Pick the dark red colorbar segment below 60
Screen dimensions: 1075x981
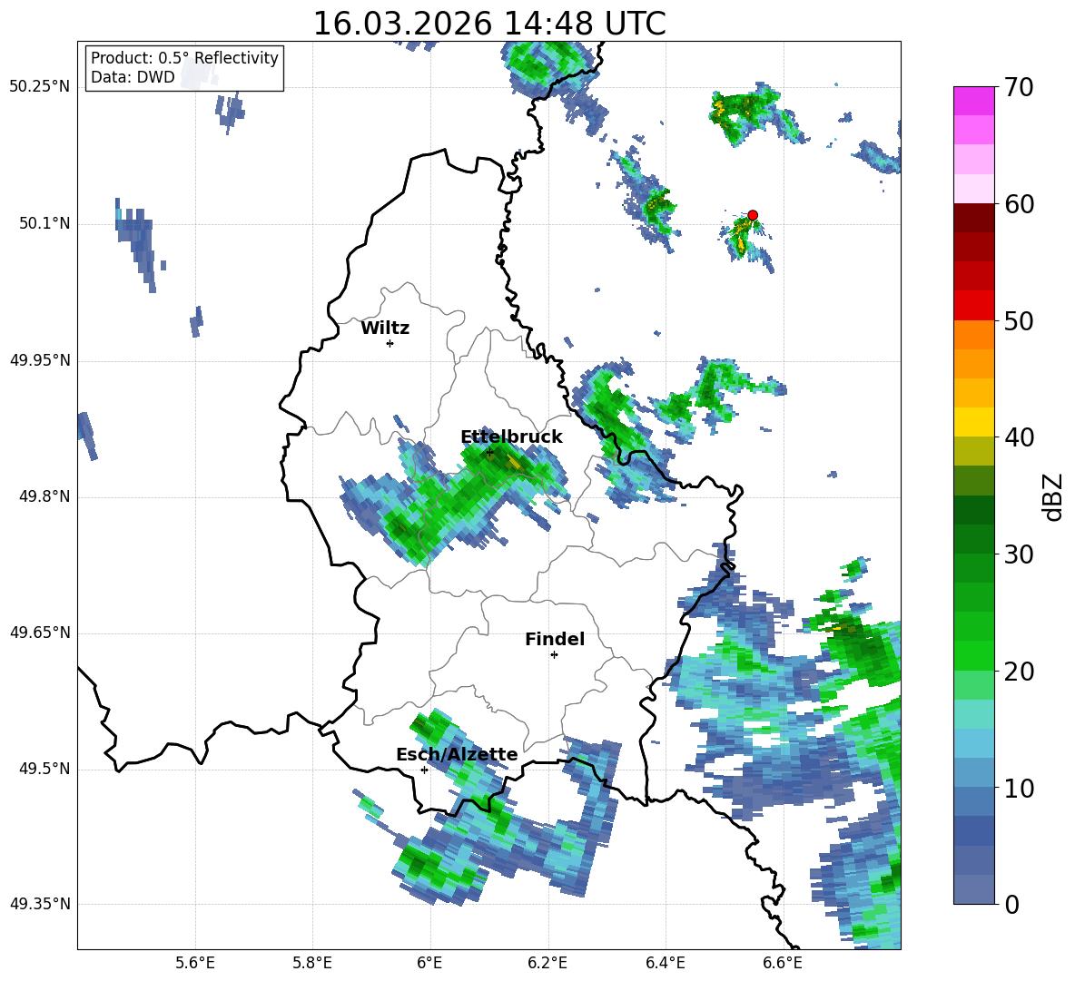click(973, 218)
